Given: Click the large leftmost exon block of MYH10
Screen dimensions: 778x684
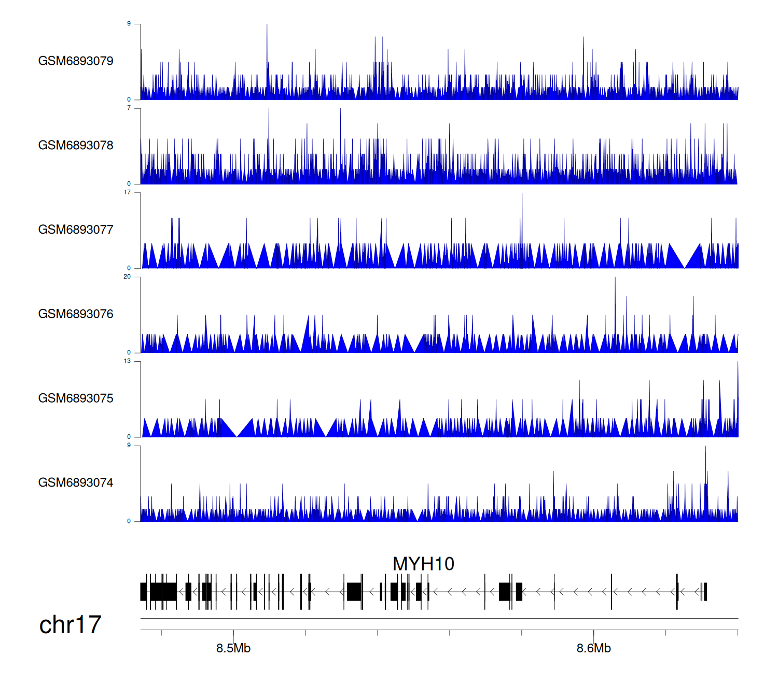Looking at the screenshot, I should pyautogui.click(x=163, y=591).
